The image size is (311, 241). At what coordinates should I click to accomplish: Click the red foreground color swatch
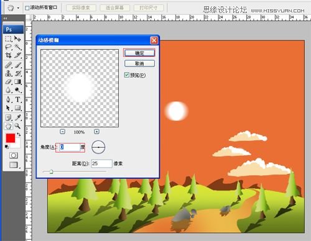click(x=11, y=138)
